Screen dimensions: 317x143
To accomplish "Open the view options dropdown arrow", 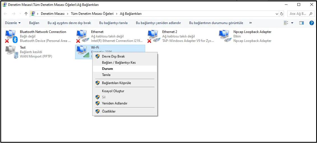I will click(292, 23).
